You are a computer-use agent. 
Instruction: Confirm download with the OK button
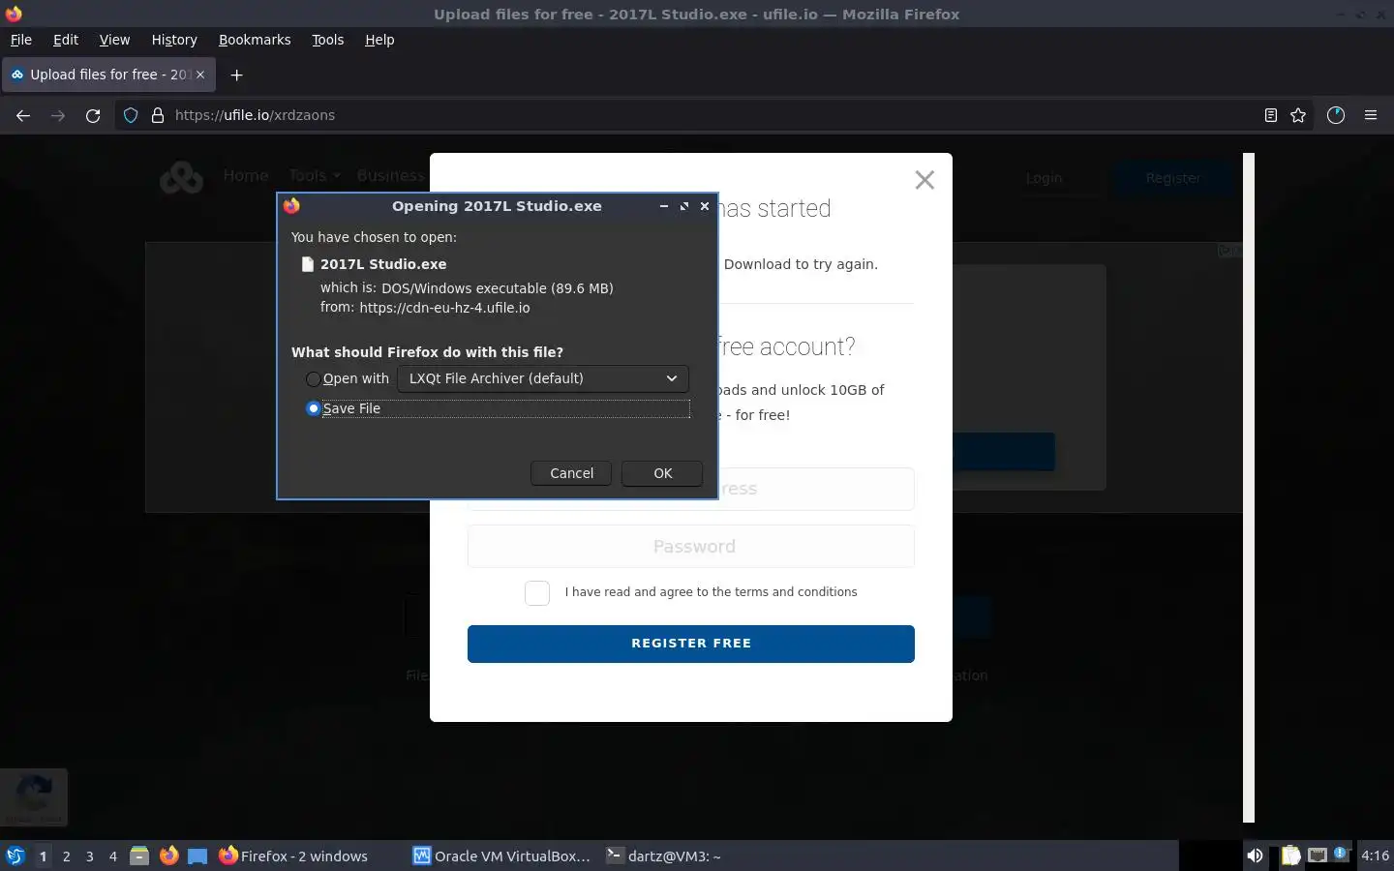[x=662, y=473]
